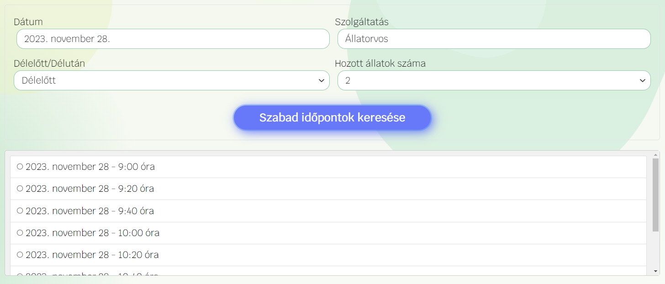Click the Dátum date input field
The width and height of the screenshot is (665, 284).
(173, 39)
